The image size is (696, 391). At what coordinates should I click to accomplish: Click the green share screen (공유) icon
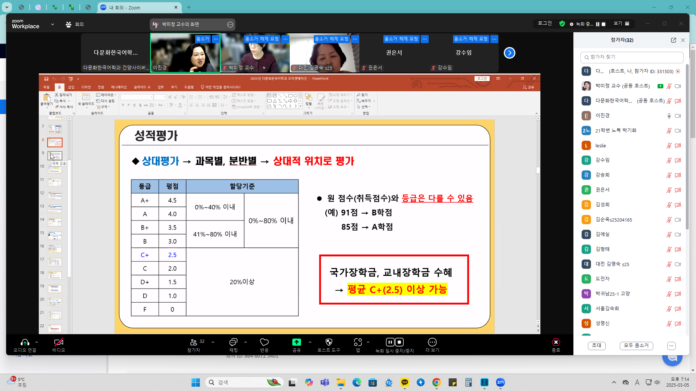(296, 342)
